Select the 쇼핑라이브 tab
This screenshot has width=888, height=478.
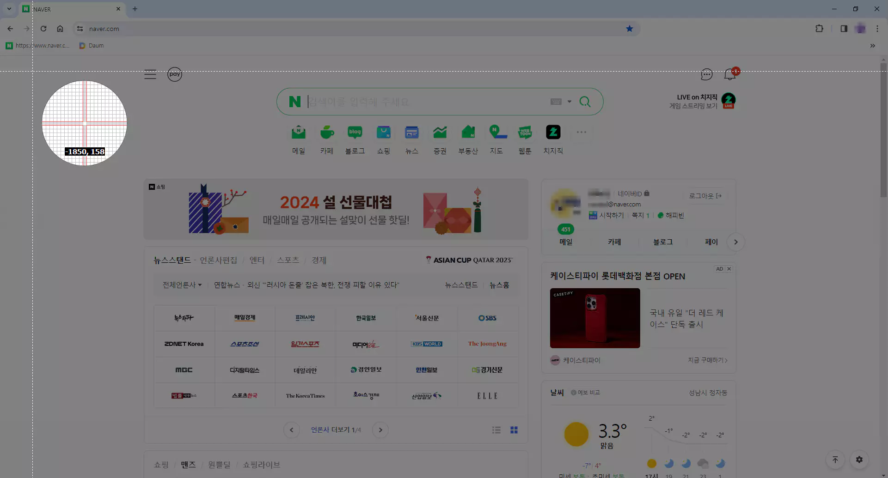pos(262,465)
